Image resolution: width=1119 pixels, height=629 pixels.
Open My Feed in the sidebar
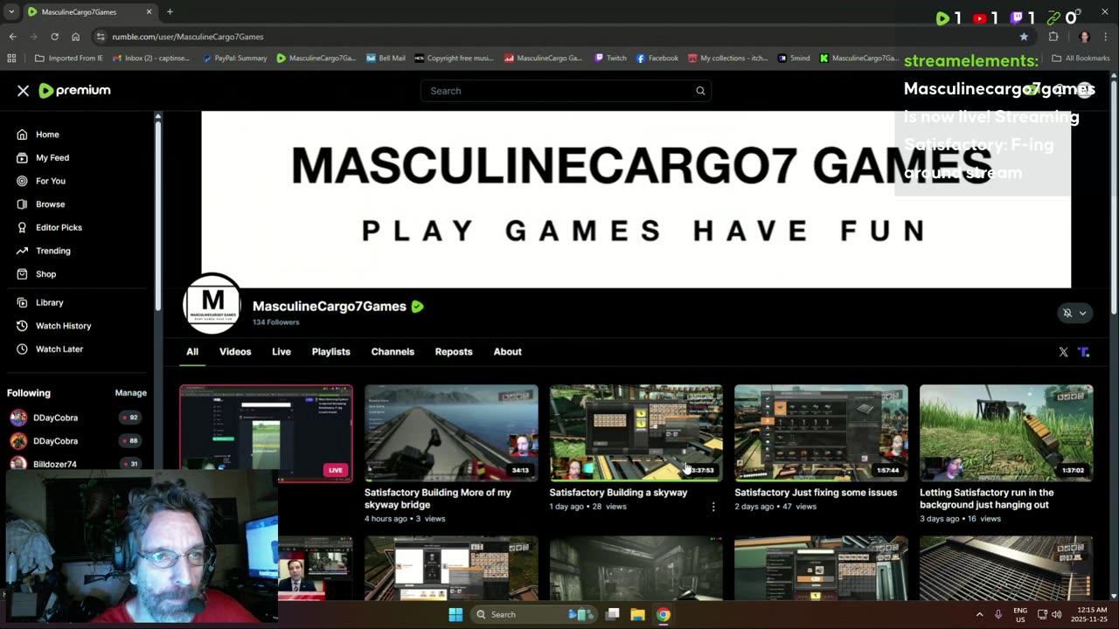[x=52, y=158]
